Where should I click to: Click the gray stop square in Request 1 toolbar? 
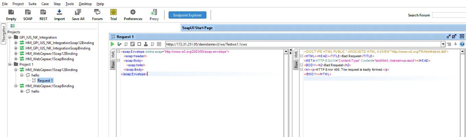(x=159, y=44)
